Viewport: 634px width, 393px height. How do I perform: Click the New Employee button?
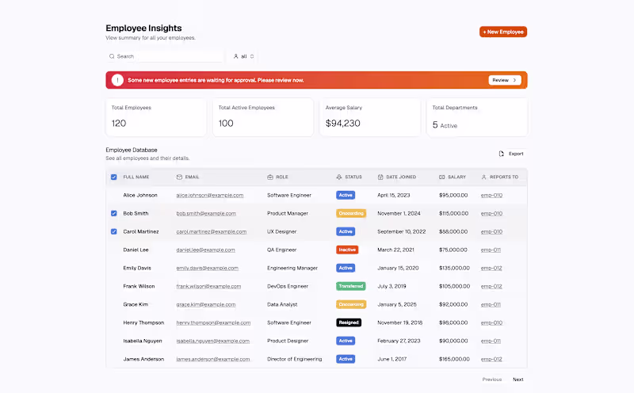tap(503, 32)
